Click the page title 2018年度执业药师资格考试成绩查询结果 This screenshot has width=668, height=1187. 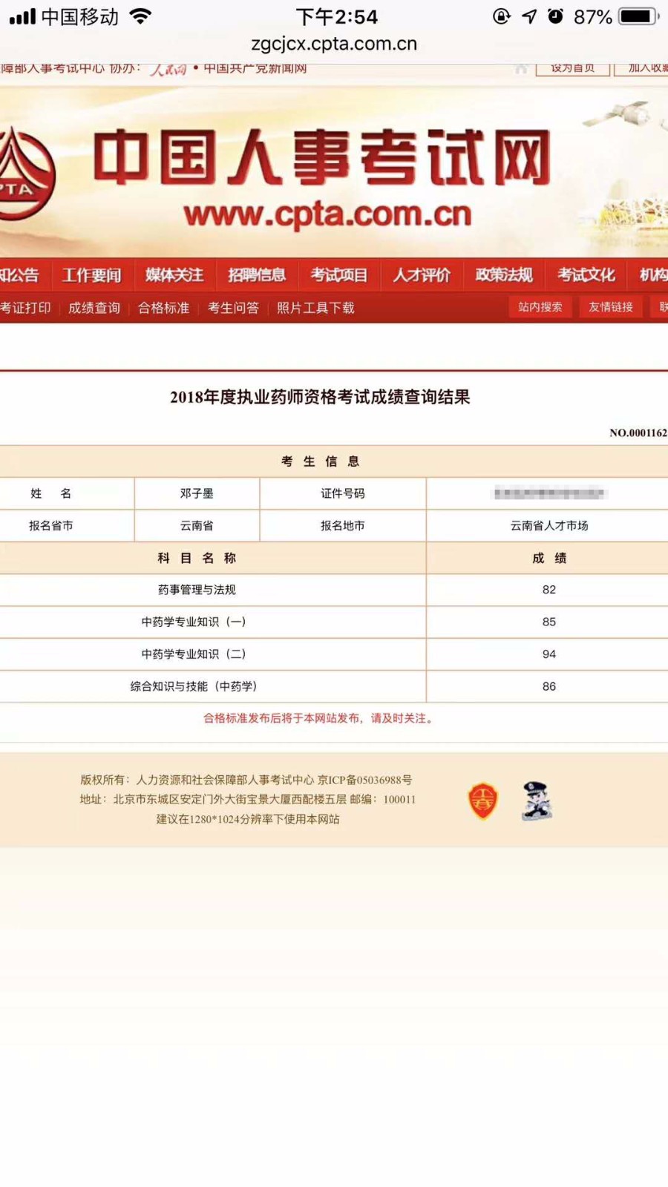coord(320,397)
